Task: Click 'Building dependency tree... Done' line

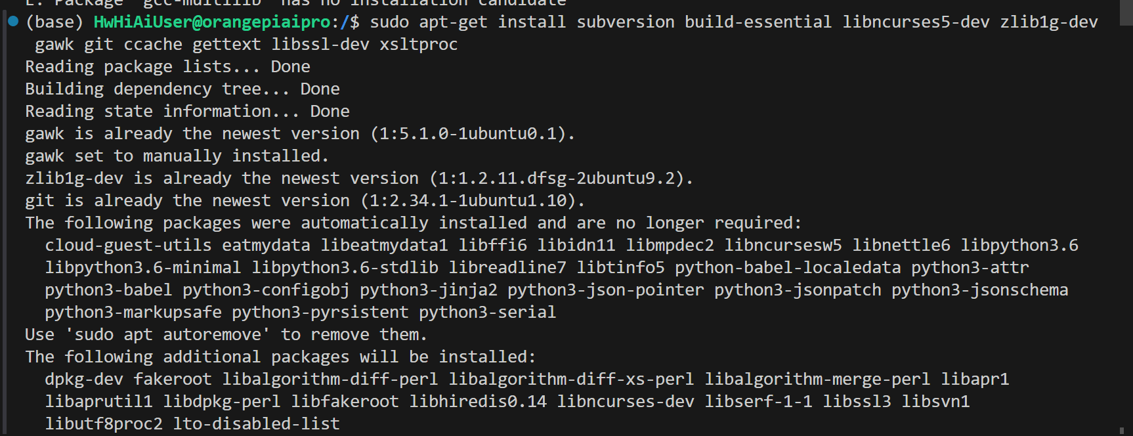Action: 182,89
